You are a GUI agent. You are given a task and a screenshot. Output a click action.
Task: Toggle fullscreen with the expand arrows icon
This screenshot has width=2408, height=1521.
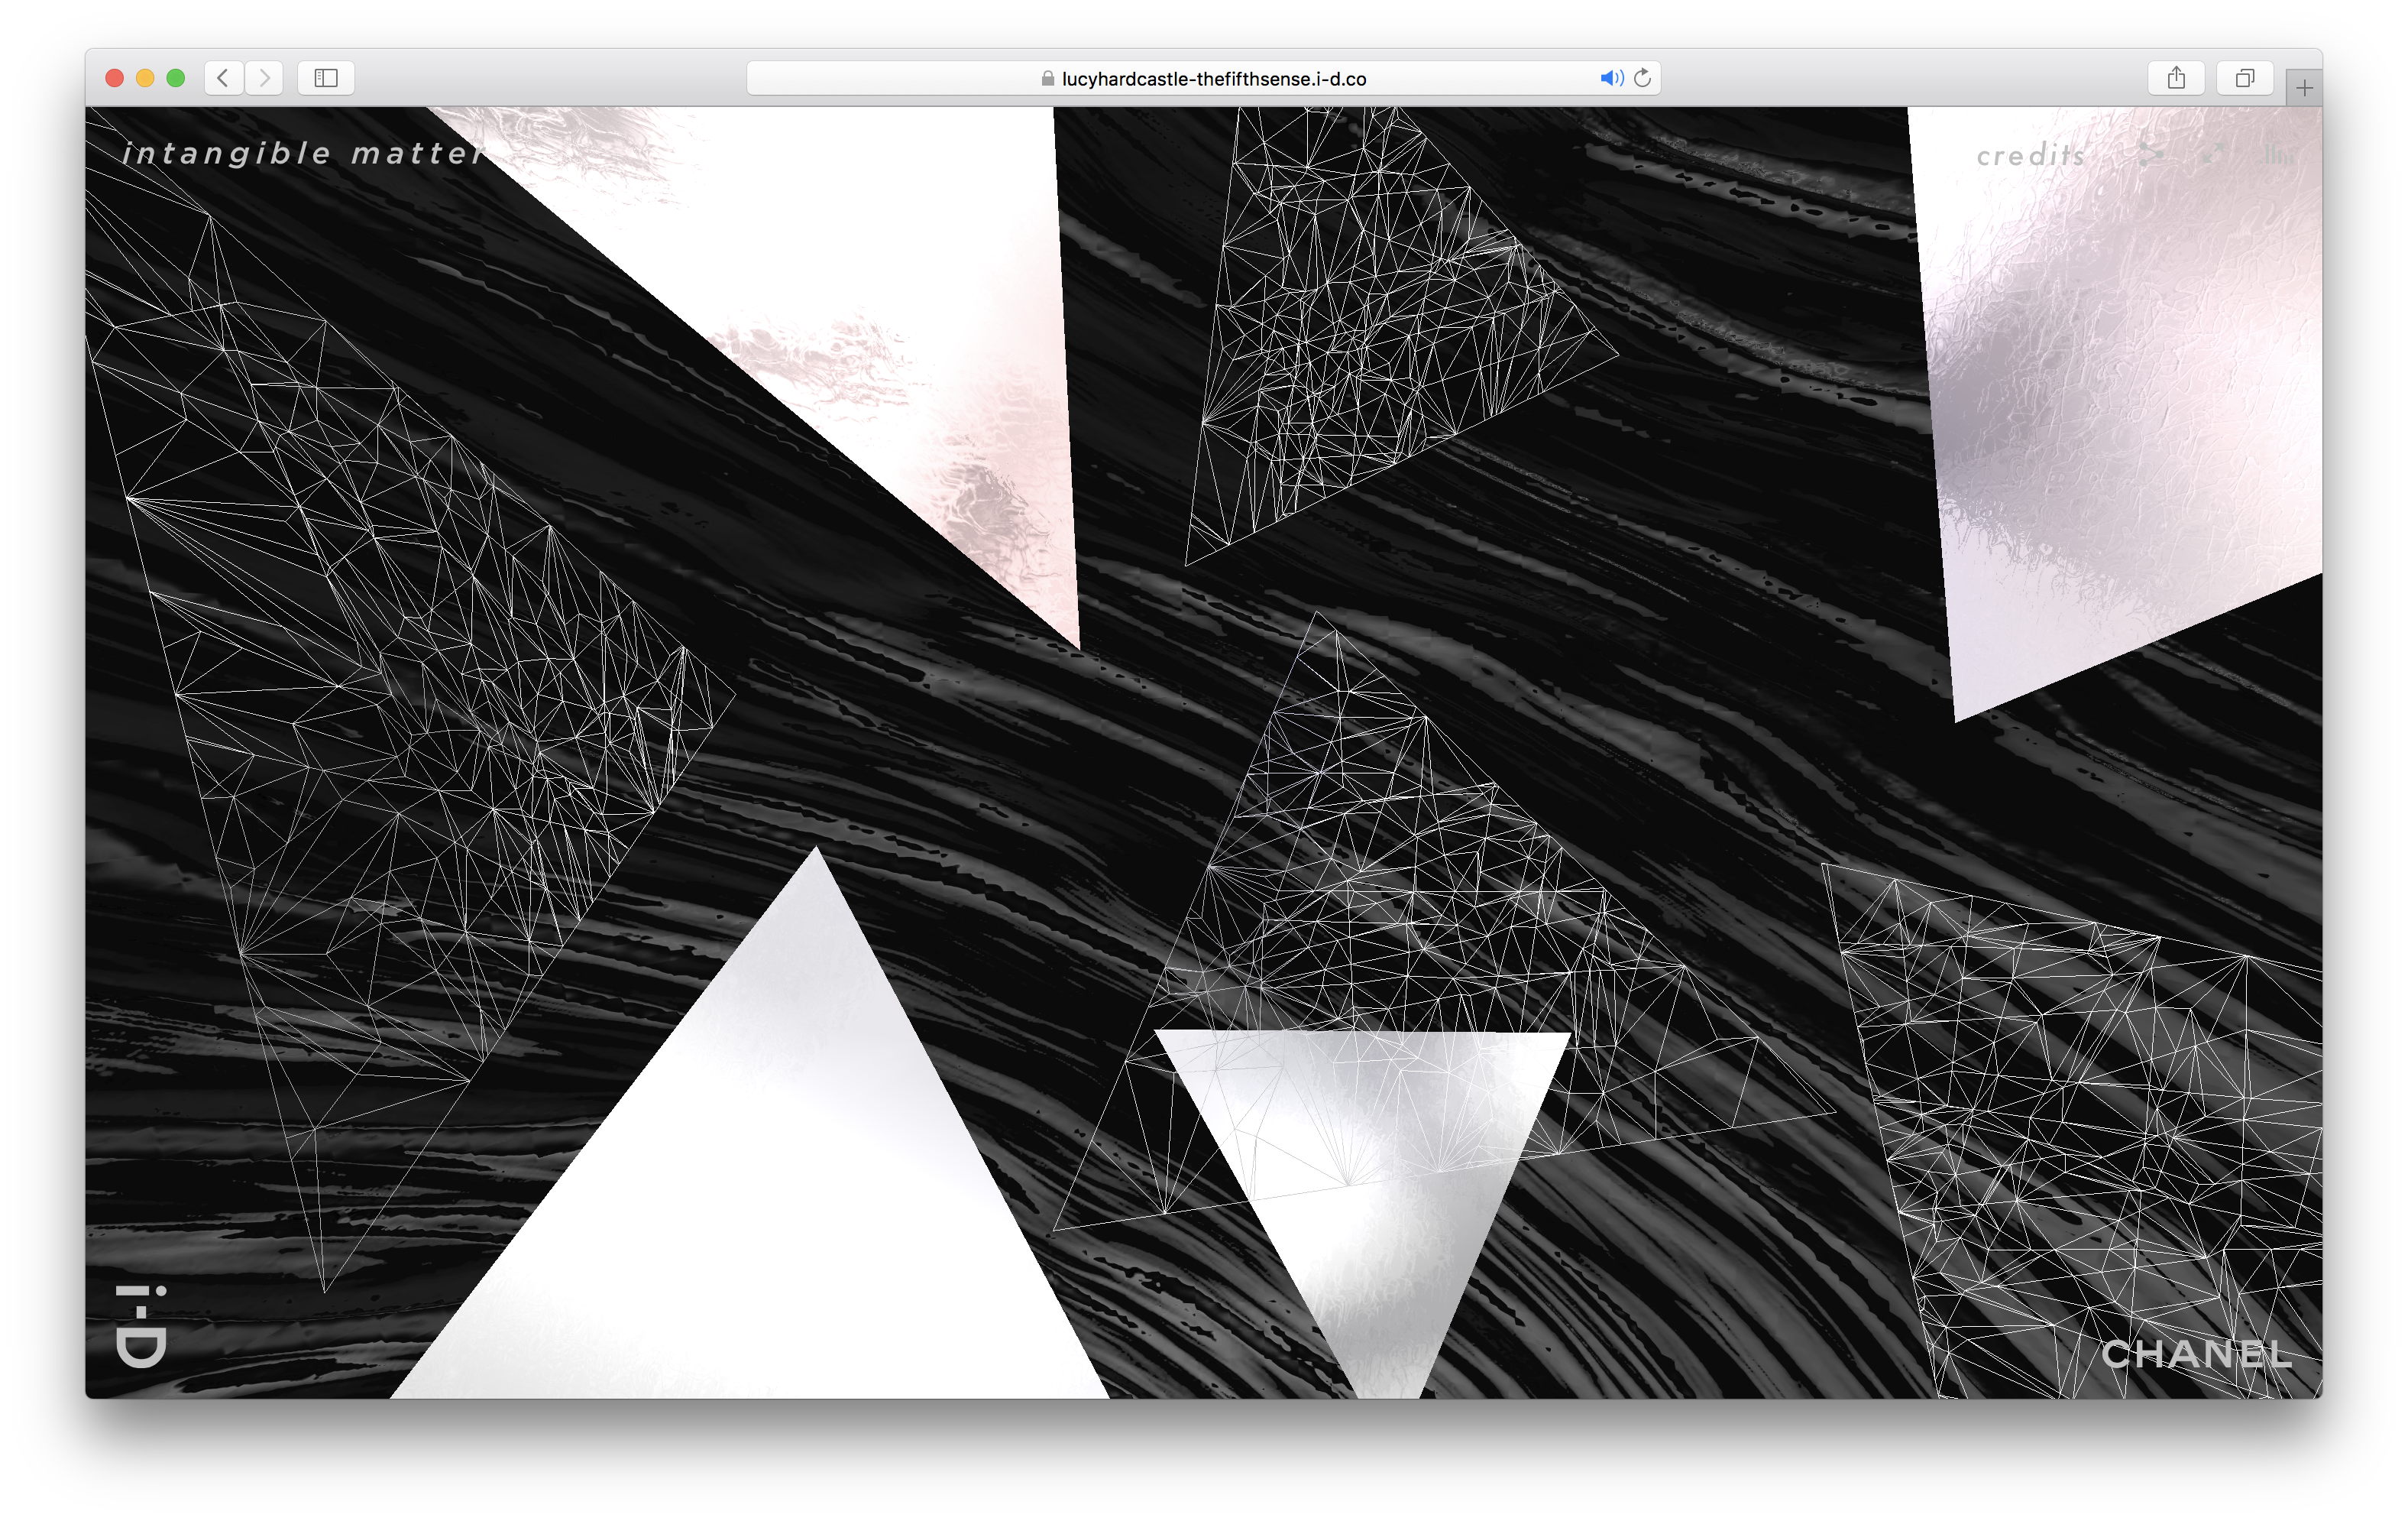[x=2213, y=154]
